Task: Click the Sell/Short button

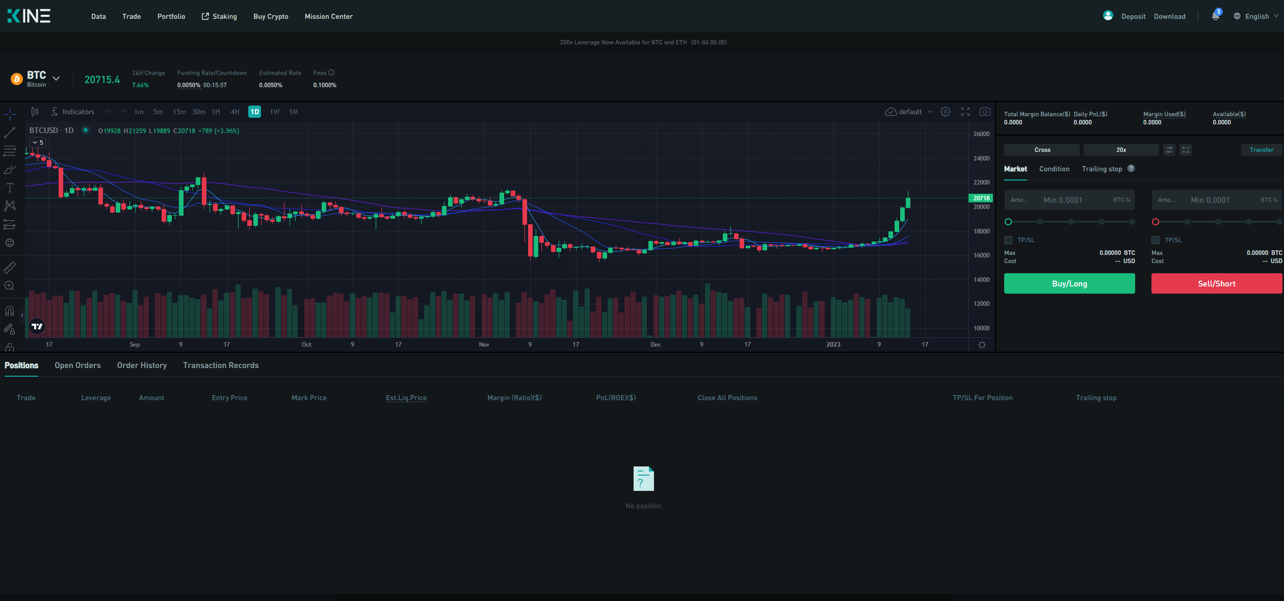Action: tap(1217, 283)
